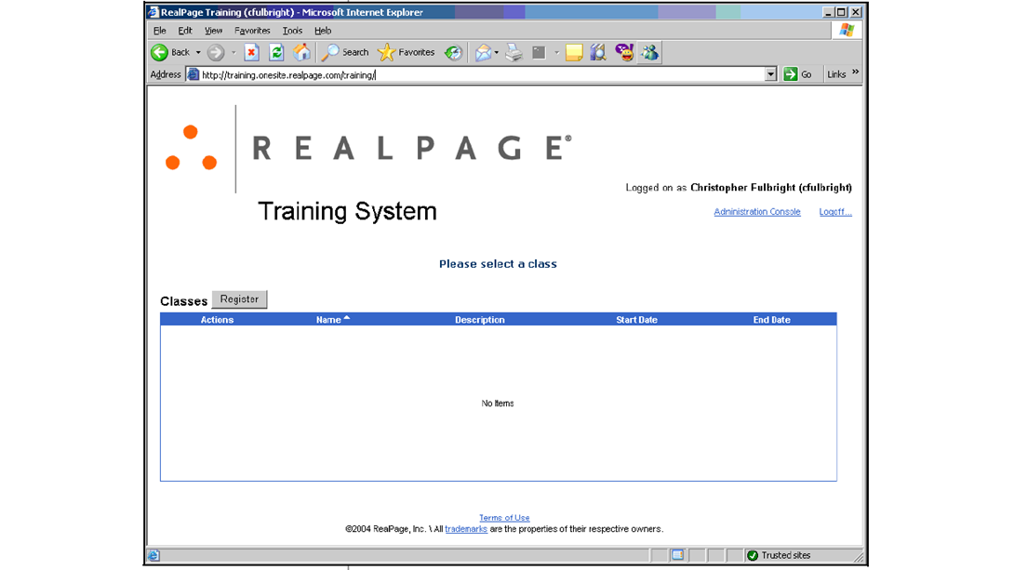The width and height of the screenshot is (1014, 570).
Task: Expand the Address bar dropdown arrow
Action: (770, 74)
